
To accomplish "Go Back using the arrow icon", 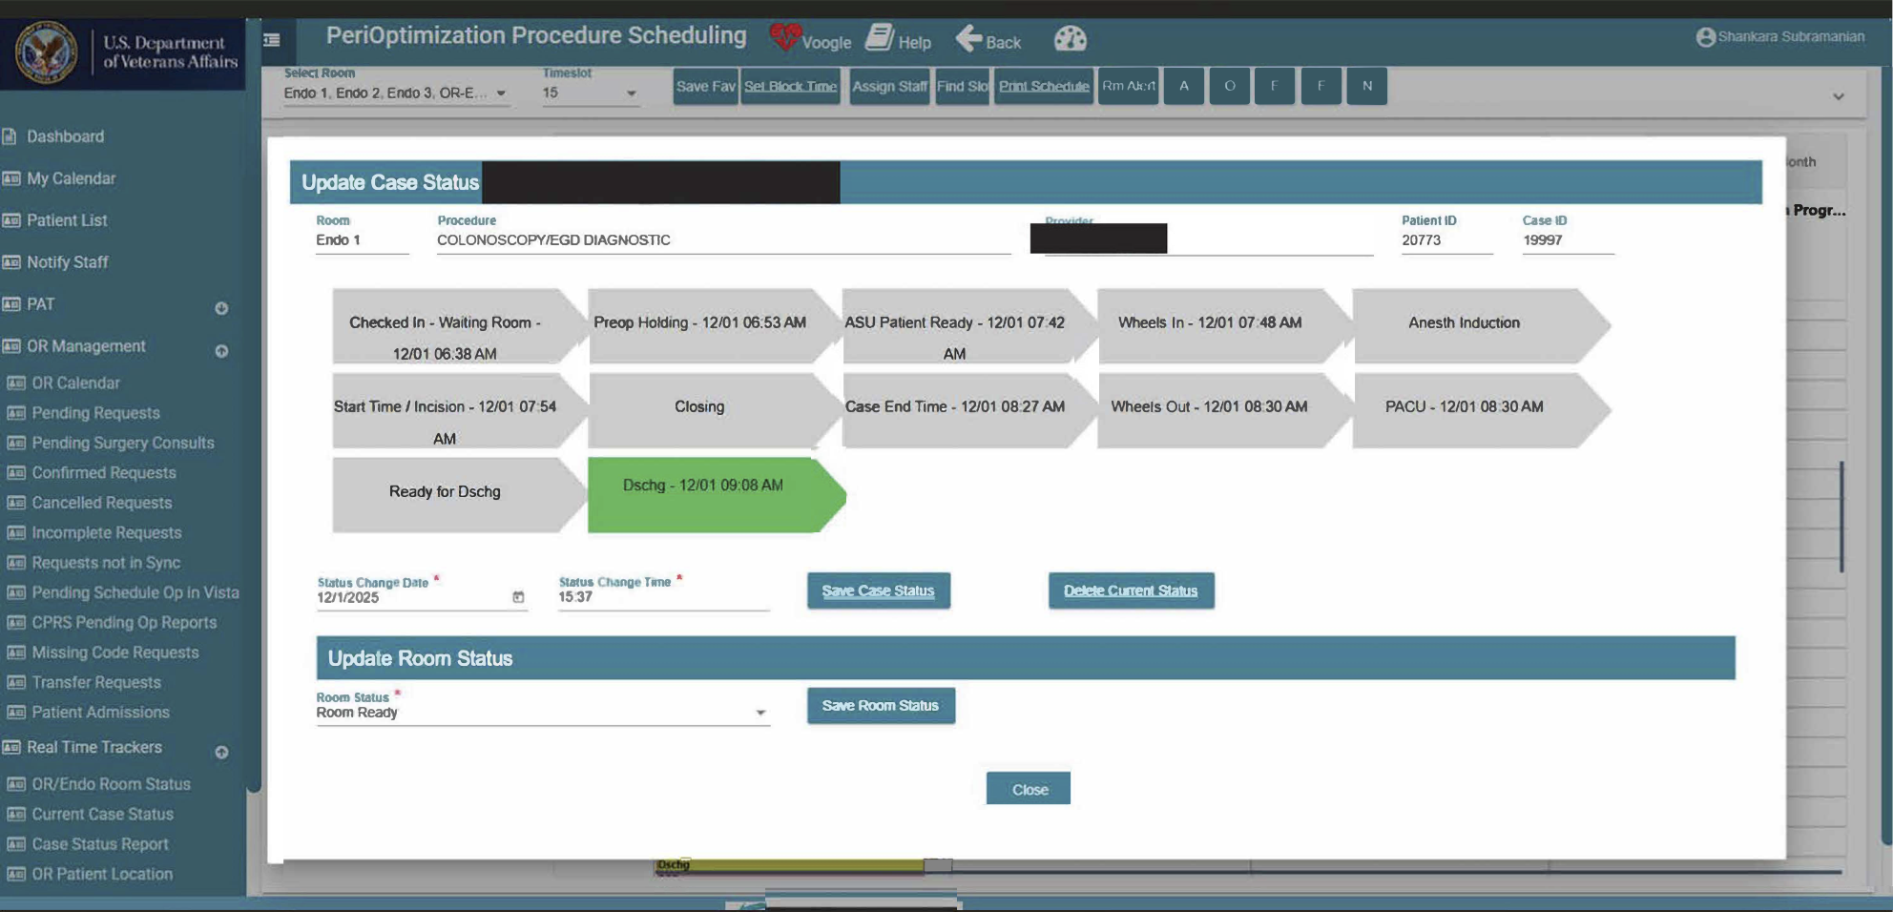I will [x=968, y=38].
